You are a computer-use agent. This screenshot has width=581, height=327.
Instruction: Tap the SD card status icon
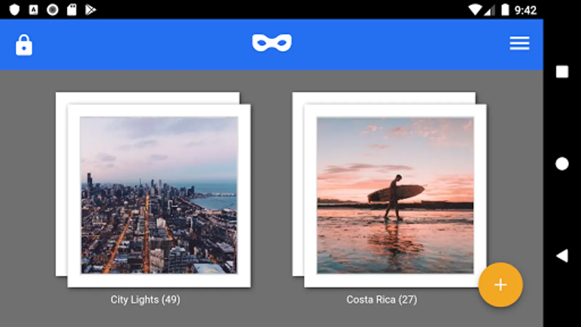click(72, 10)
